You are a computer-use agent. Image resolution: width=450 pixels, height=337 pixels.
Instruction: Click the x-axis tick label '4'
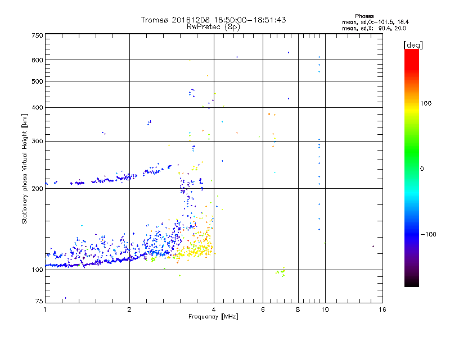point(214,309)
